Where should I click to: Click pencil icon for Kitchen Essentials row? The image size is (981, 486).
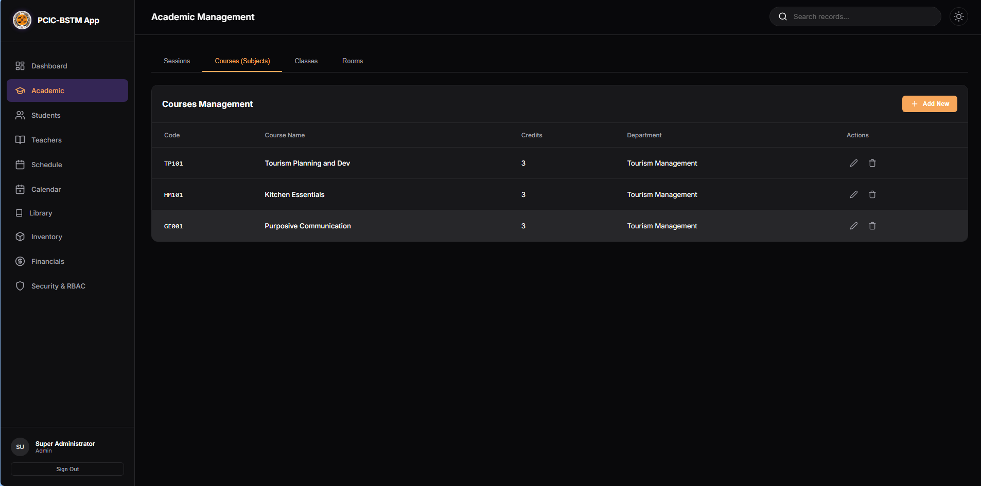coord(853,194)
